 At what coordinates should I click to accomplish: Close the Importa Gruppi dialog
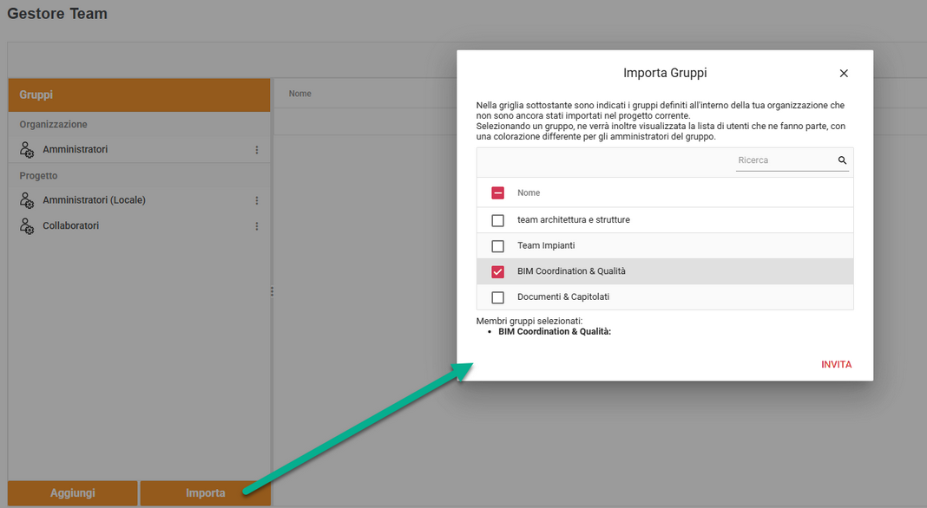pyautogui.click(x=844, y=74)
